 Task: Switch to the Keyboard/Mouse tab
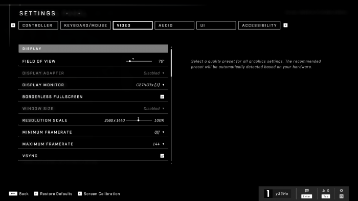[85, 26]
